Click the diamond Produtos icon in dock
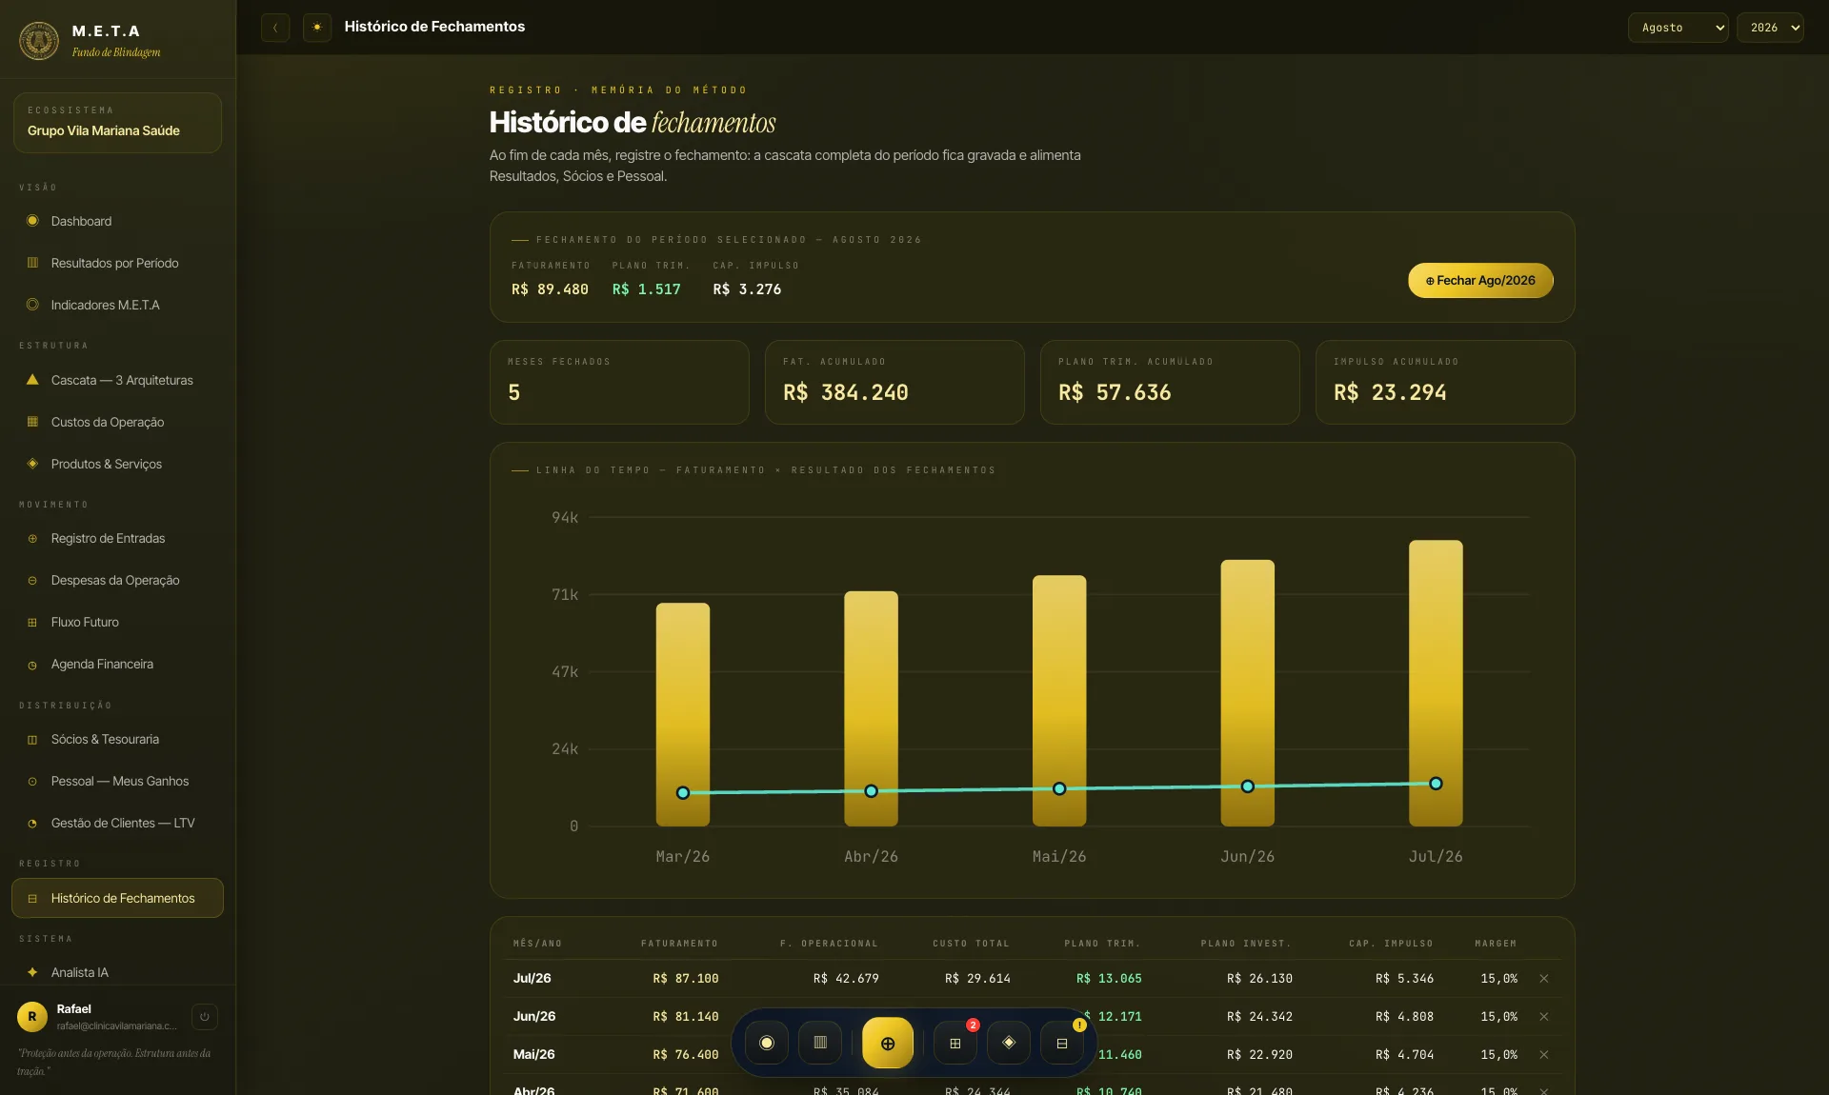This screenshot has height=1095, width=1829. (1009, 1044)
